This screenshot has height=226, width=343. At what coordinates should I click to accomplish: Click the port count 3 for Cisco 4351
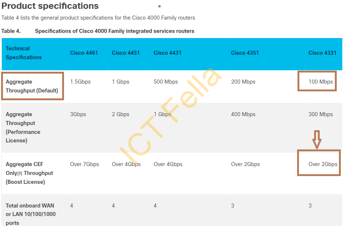coord(232,206)
